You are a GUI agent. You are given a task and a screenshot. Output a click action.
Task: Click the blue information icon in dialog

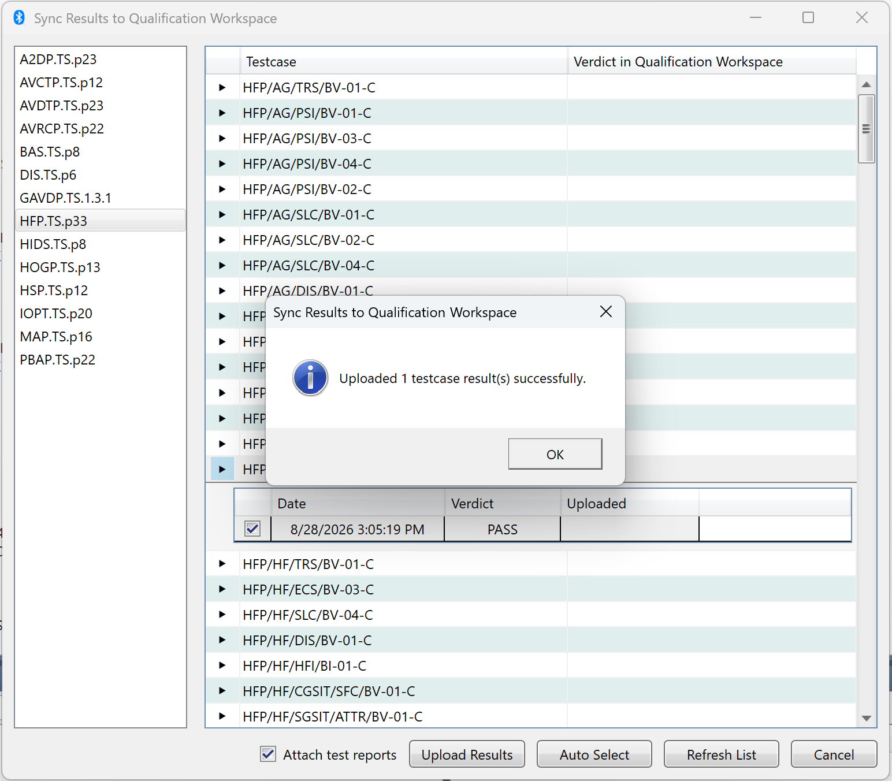(310, 378)
